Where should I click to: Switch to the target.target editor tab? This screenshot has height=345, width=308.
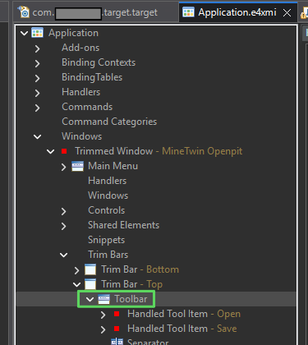[95, 12]
